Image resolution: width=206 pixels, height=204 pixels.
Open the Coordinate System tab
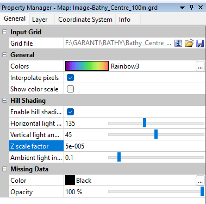pyautogui.click(x=85, y=20)
